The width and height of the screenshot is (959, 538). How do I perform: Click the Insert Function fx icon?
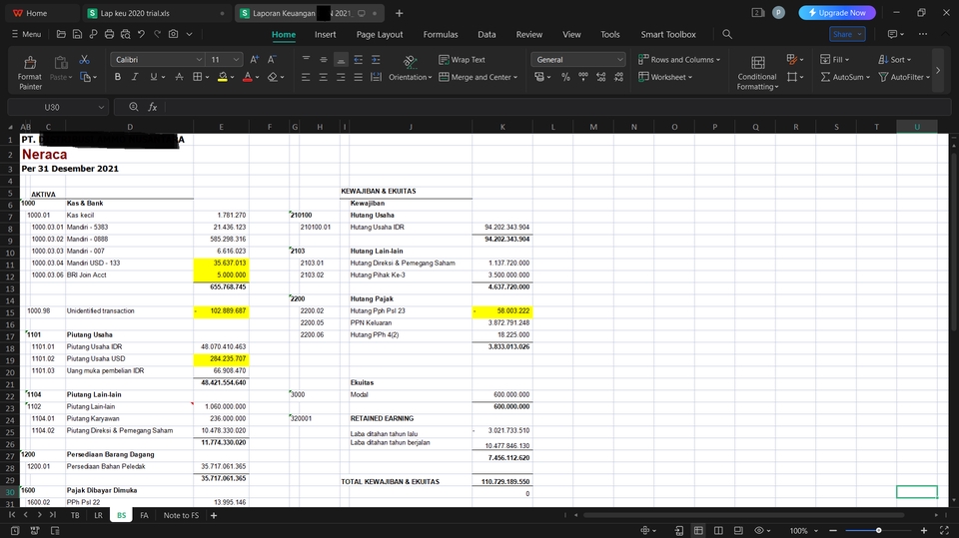coord(153,107)
